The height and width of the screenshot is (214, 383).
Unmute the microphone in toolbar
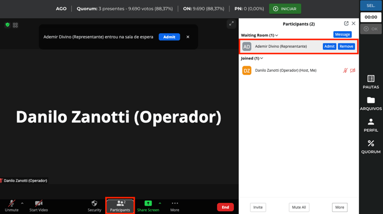(x=12, y=206)
